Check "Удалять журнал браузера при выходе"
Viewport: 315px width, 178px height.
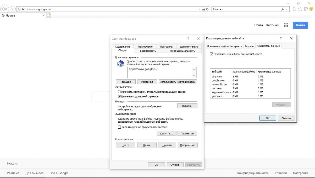(x=119, y=127)
